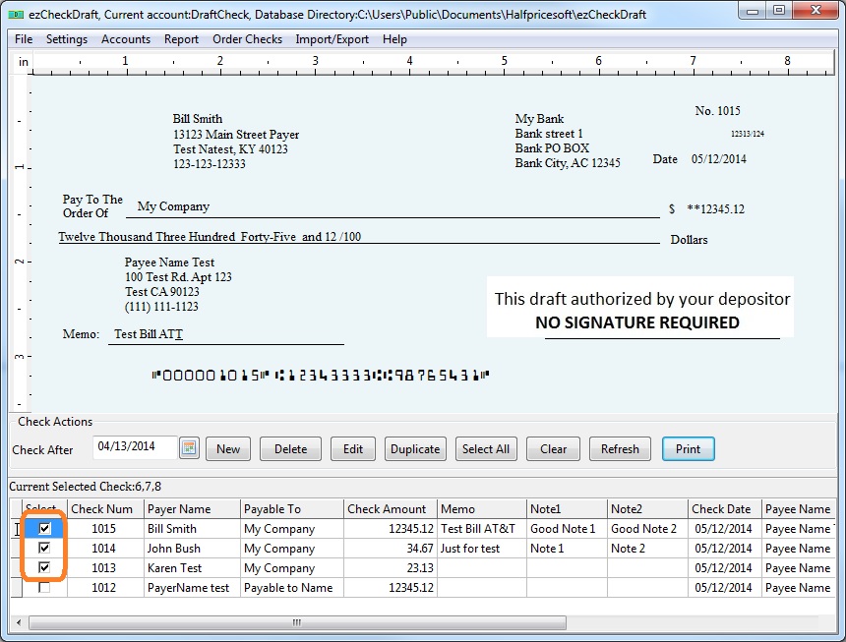Delete the selected checks
Image resolution: width=846 pixels, height=642 pixels.
(290, 448)
